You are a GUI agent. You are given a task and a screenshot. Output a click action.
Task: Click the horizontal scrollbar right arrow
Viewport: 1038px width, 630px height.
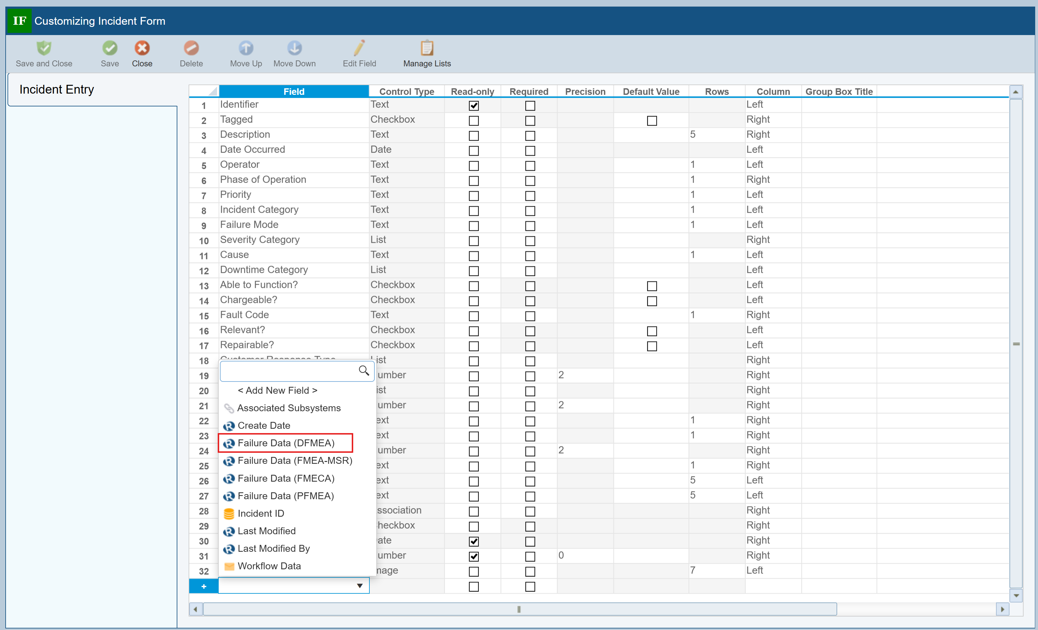pyautogui.click(x=1002, y=609)
